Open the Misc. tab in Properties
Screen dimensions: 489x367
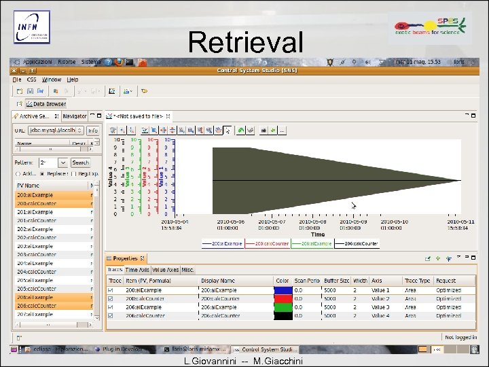(187, 270)
